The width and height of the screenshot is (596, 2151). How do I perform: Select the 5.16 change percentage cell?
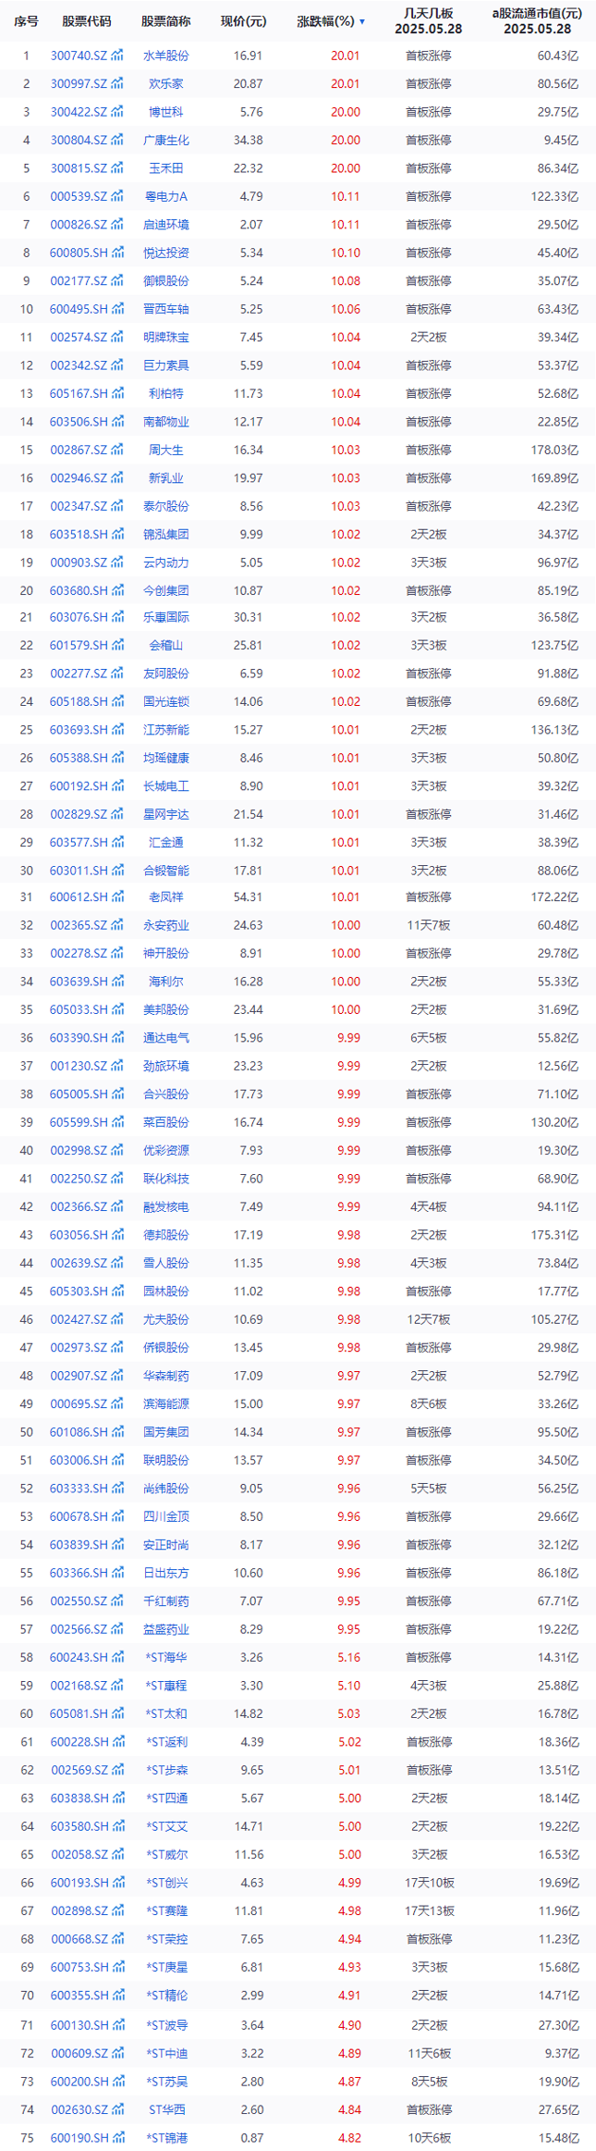pyautogui.click(x=348, y=1657)
